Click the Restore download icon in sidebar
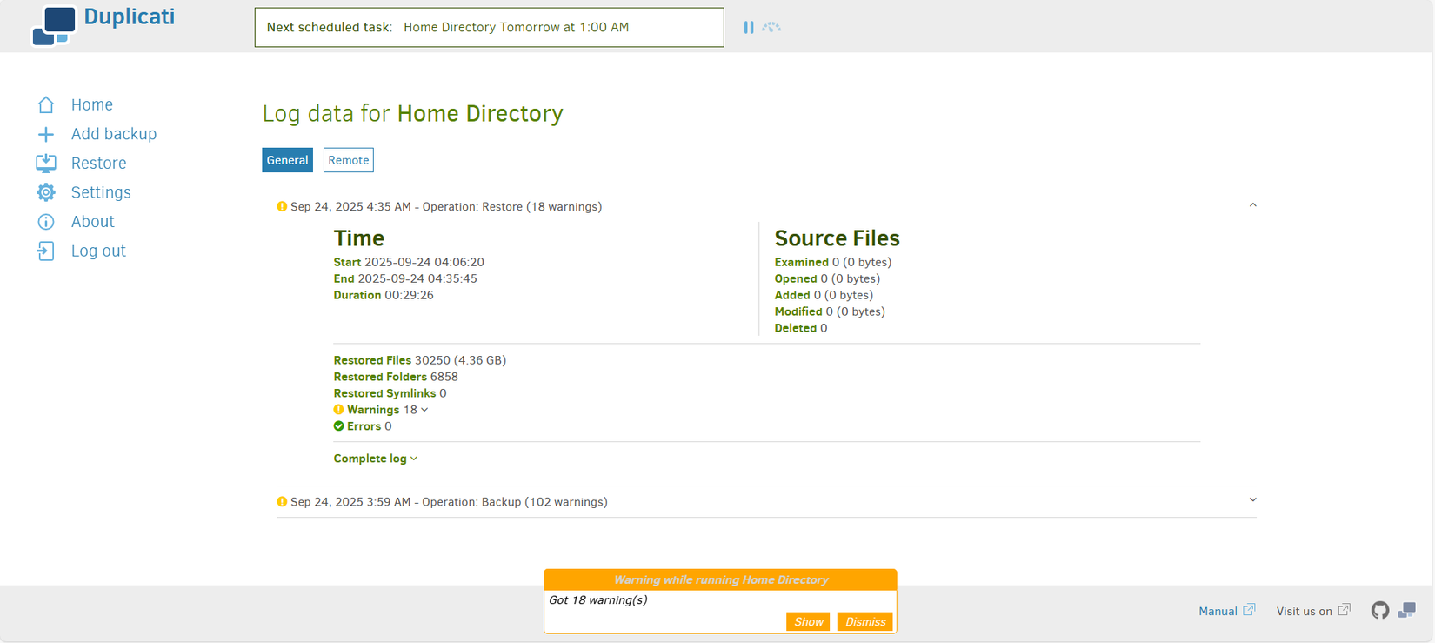The width and height of the screenshot is (1435, 643). [46, 164]
